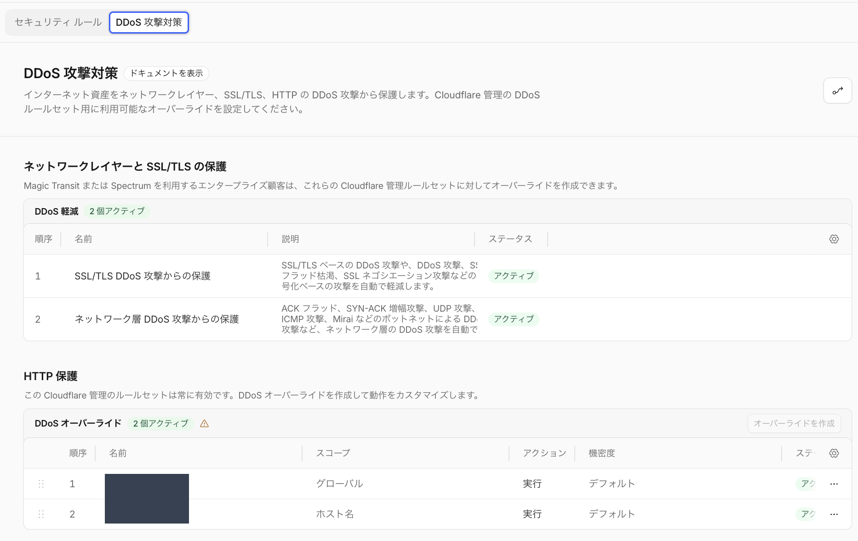Click the 実行 action in the ホスト名 row
858x541 pixels.
532,514
